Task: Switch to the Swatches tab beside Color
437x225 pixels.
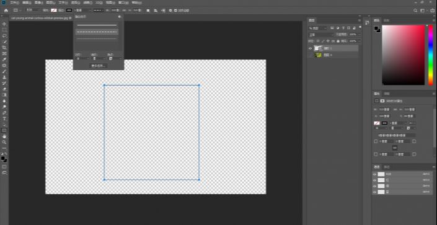Action: click(386, 20)
